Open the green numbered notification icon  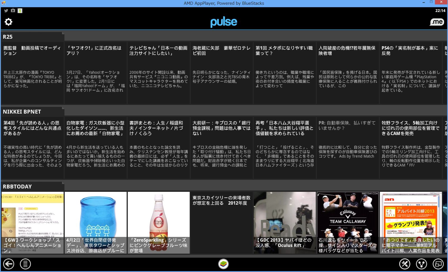20,11
